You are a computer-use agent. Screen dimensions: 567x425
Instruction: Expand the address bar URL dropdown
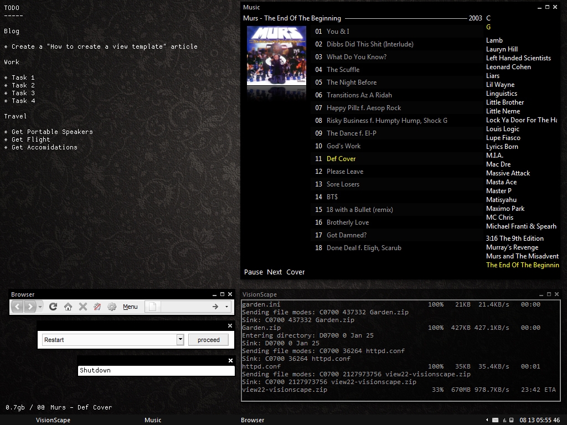click(226, 307)
